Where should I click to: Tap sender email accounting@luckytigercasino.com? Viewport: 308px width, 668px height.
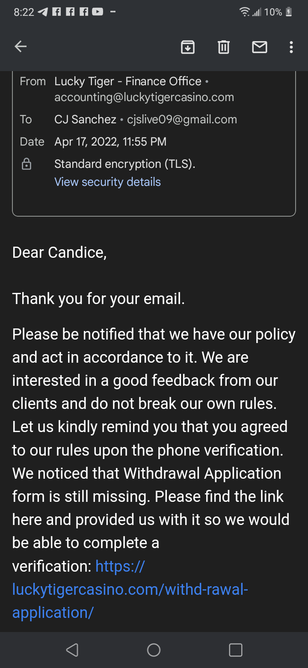(x=144, y=97)
